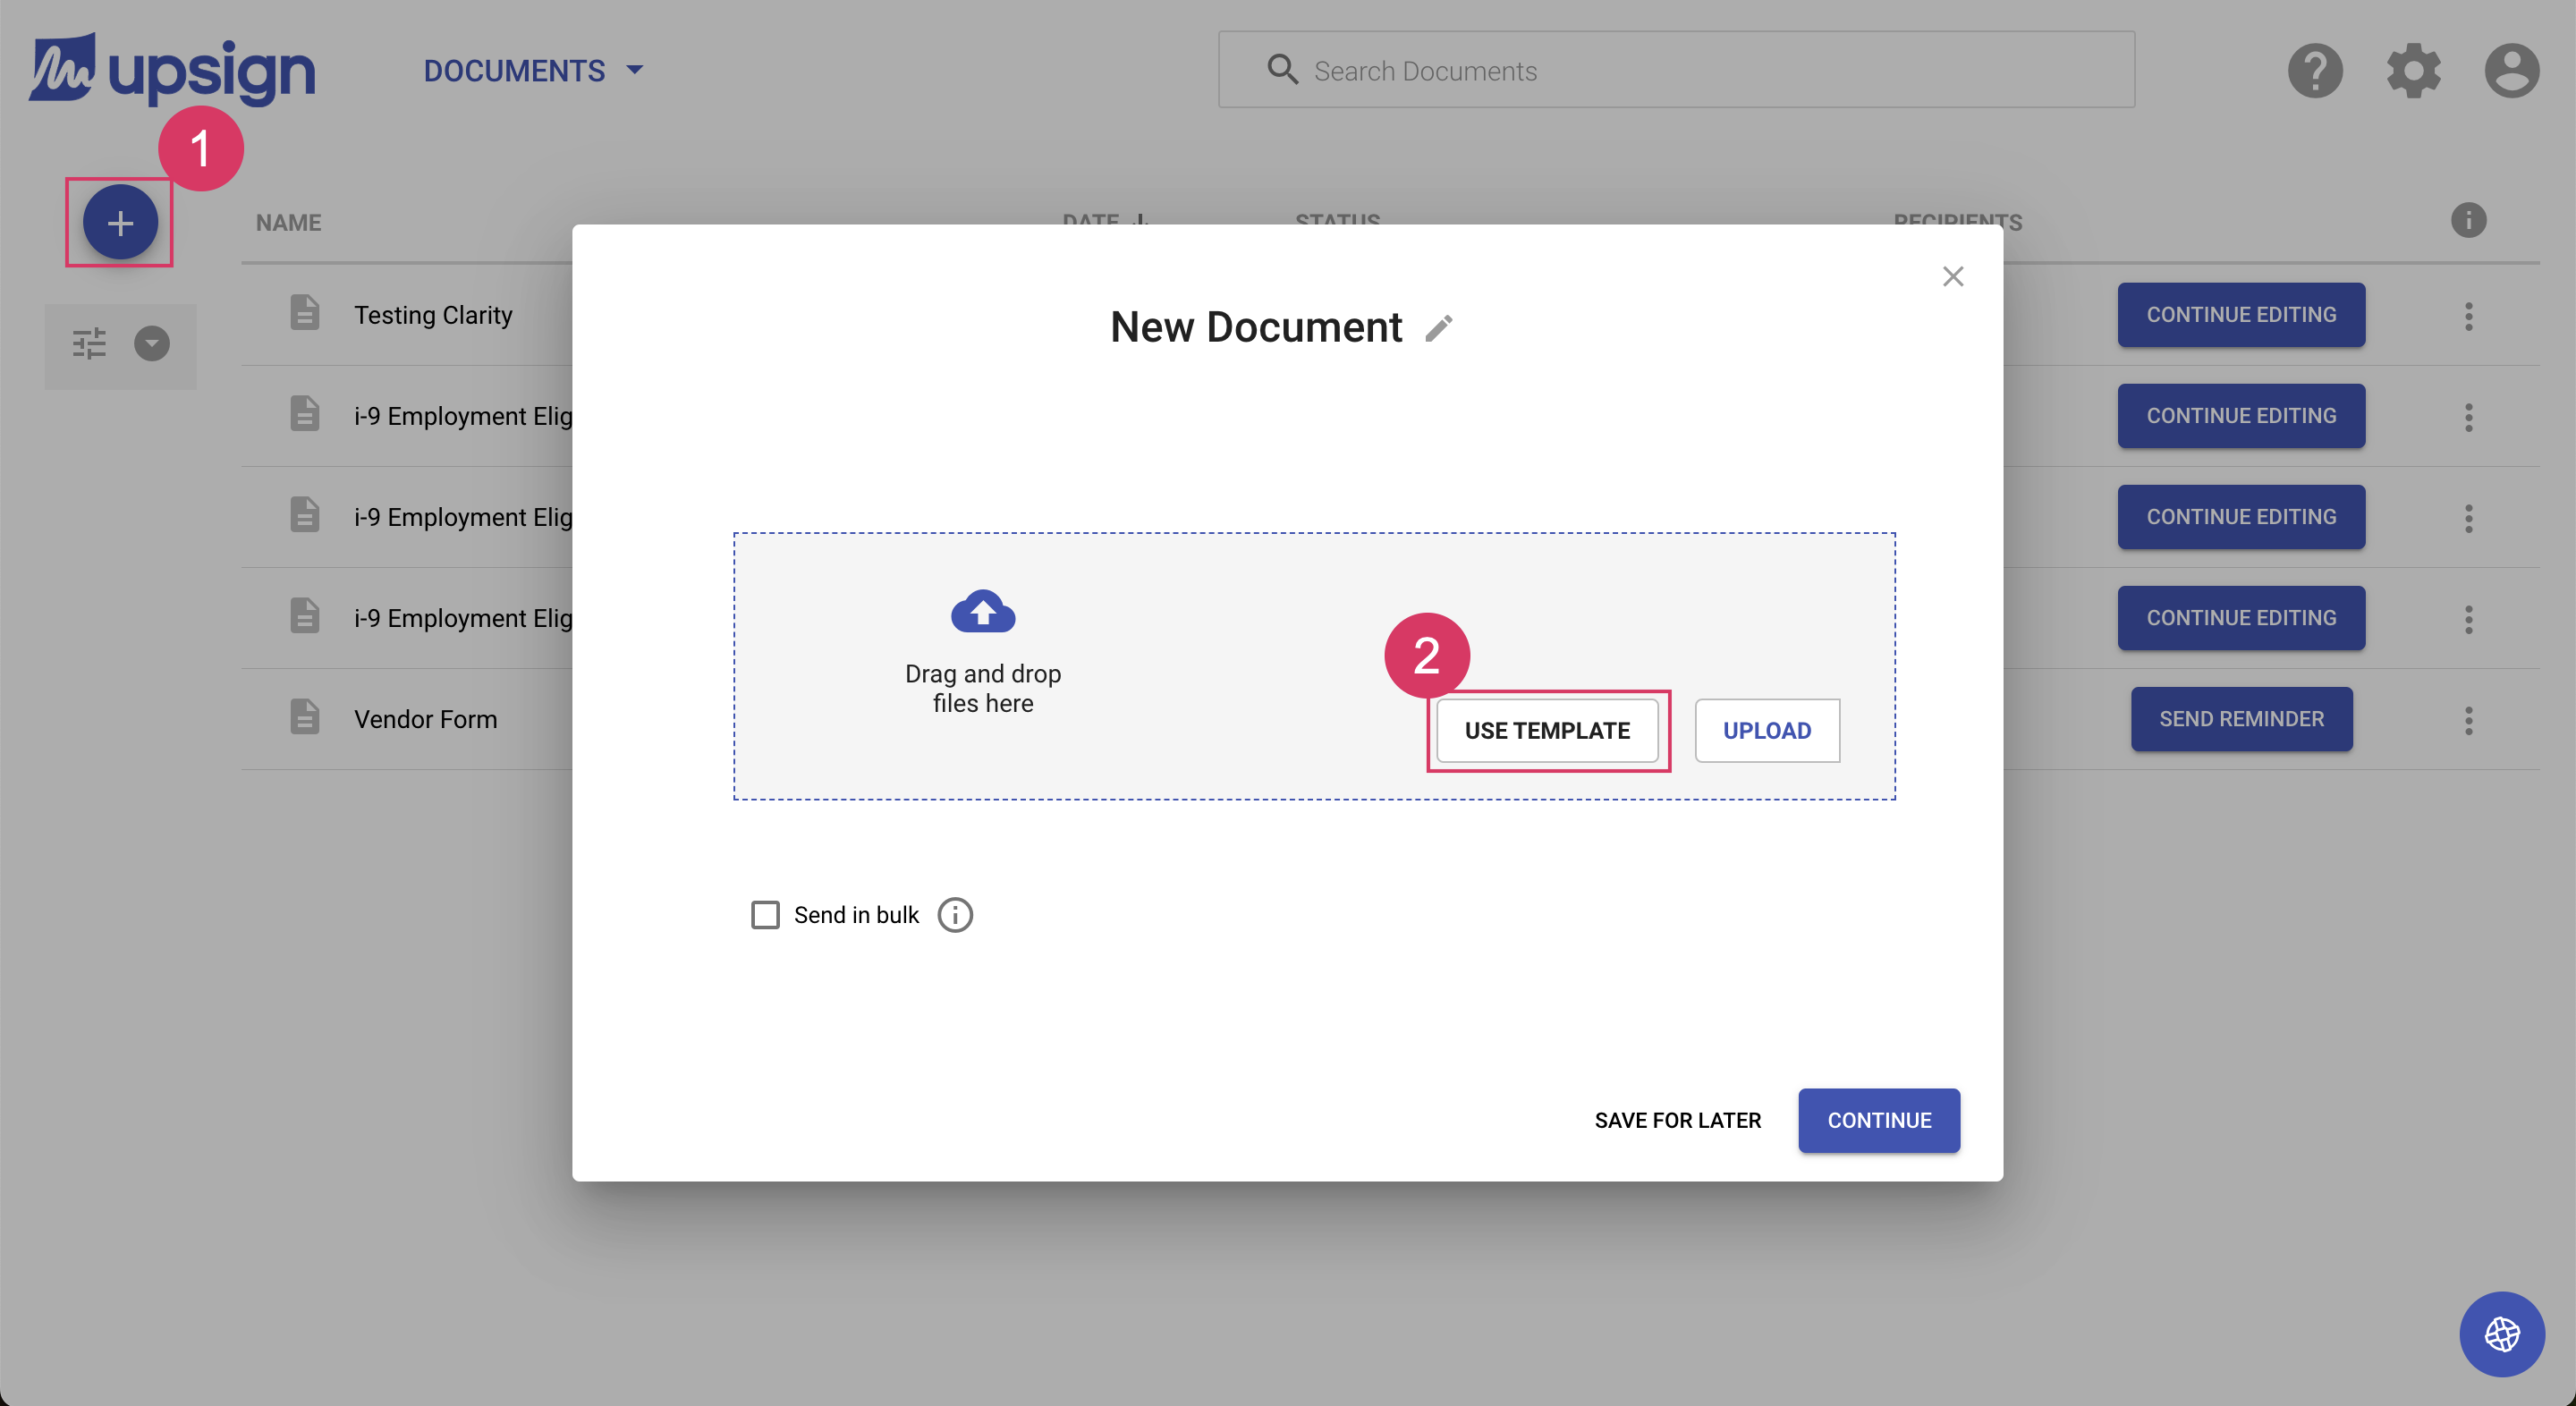
Task: Click SAVE FOR LATER
Action: (x=1677, y=1120)
